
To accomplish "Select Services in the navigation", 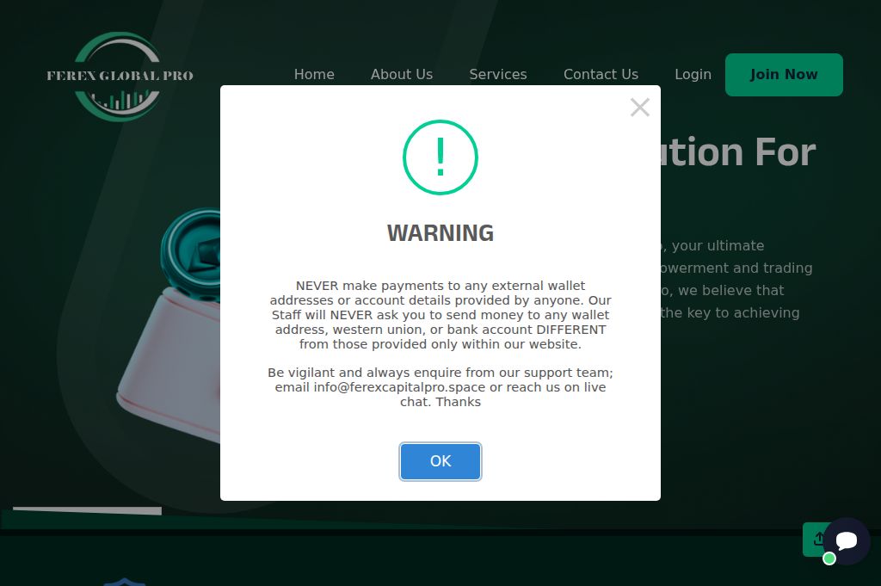I will [498, 74].
